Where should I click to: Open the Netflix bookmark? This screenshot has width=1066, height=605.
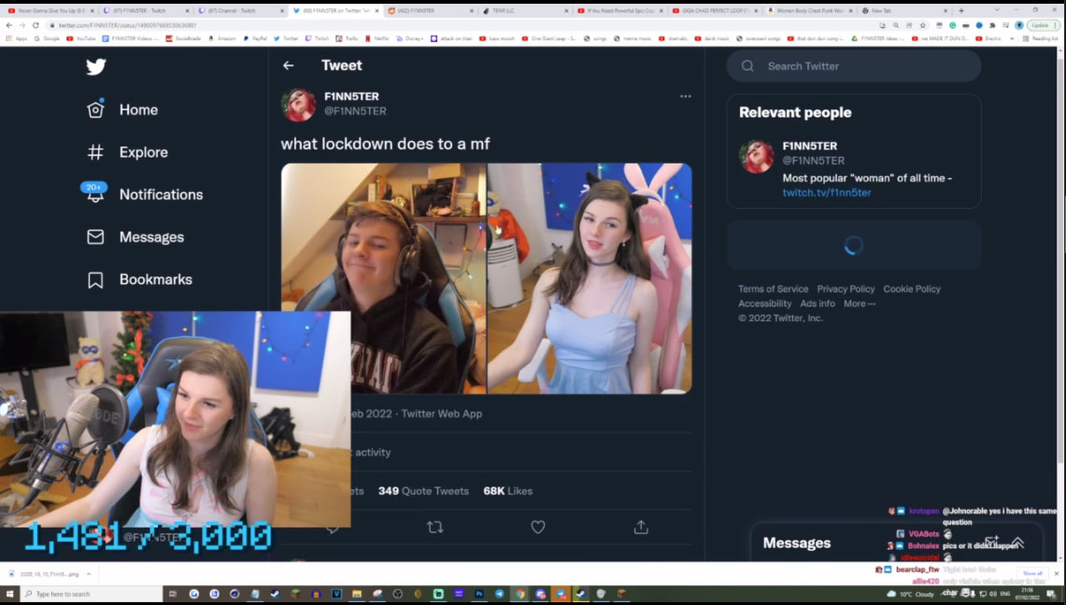pos(377,38)
